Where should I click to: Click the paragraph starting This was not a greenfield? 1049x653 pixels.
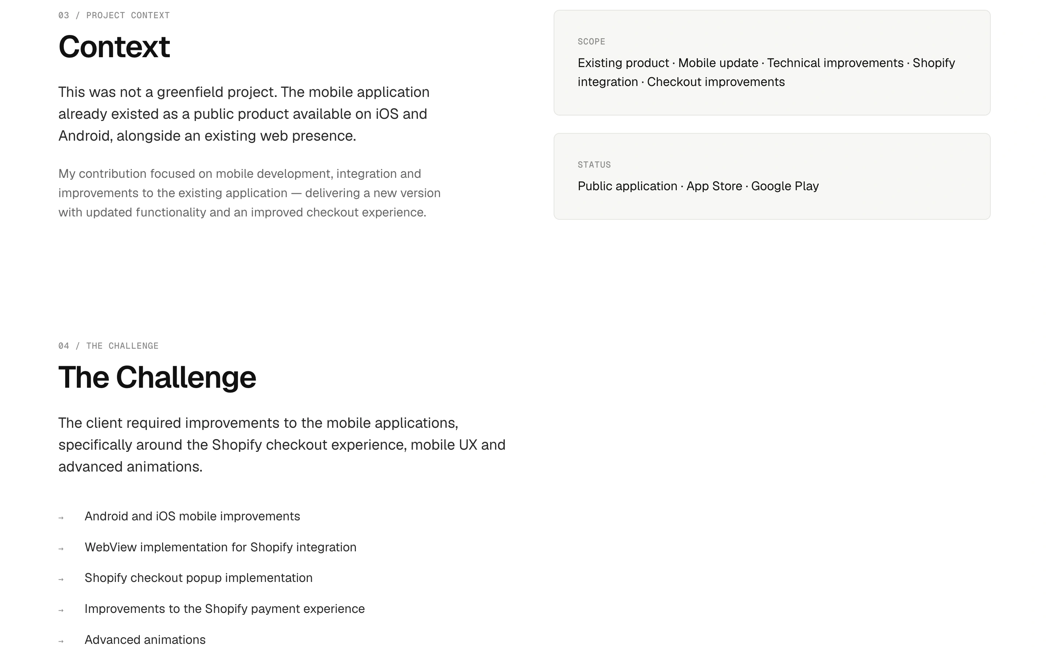coord(244,114)
